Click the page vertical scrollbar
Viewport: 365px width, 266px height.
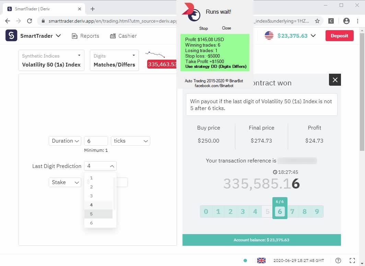click(x=362, y=92)
